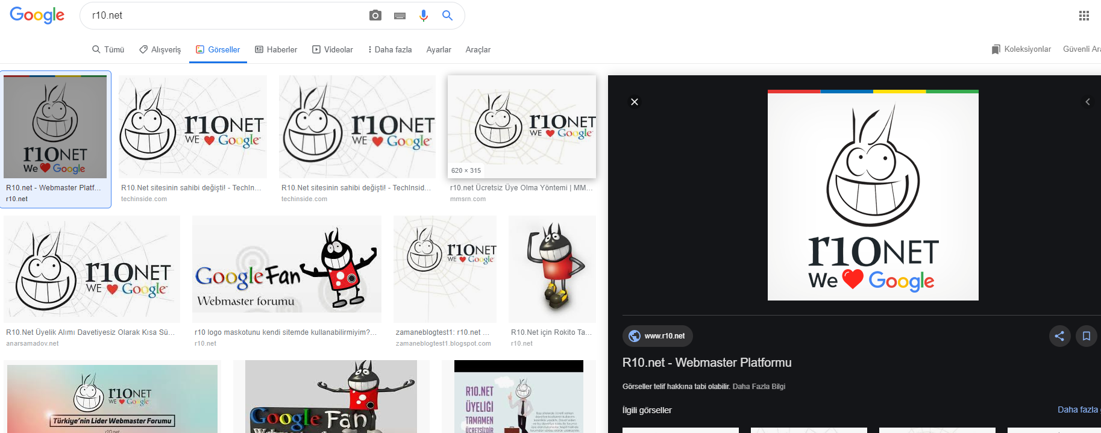Open the large previewed r10net logo image

[873, 195]
